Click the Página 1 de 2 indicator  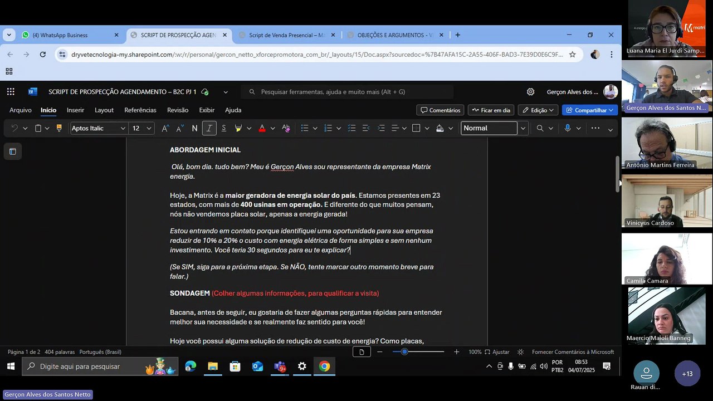[24, 352]
